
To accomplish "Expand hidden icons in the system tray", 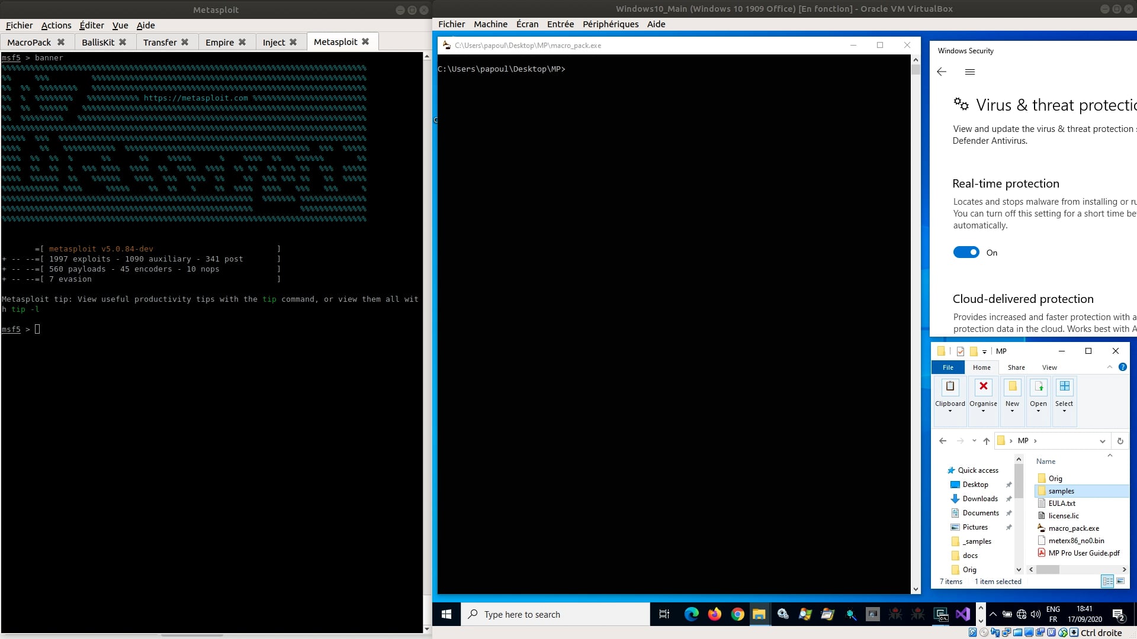I will (x=992, y=614).
